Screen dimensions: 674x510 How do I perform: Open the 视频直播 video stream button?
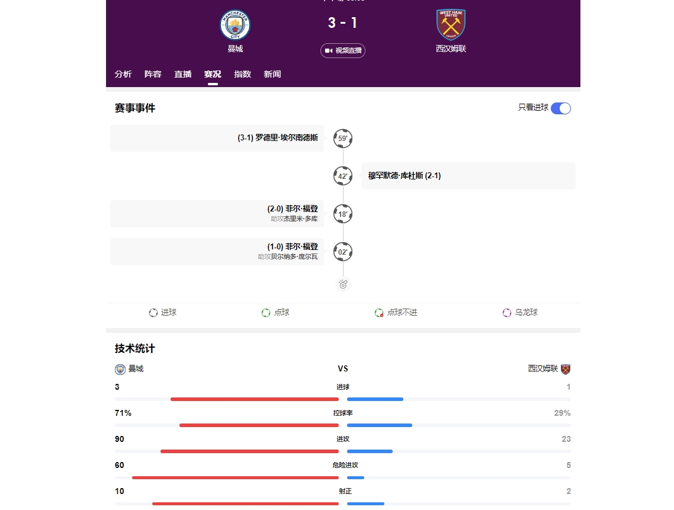(x=343, y=50)
